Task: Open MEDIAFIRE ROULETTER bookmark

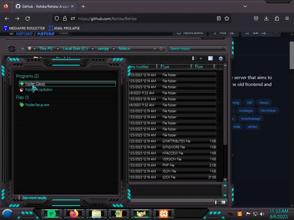Action: click(24, 28)
